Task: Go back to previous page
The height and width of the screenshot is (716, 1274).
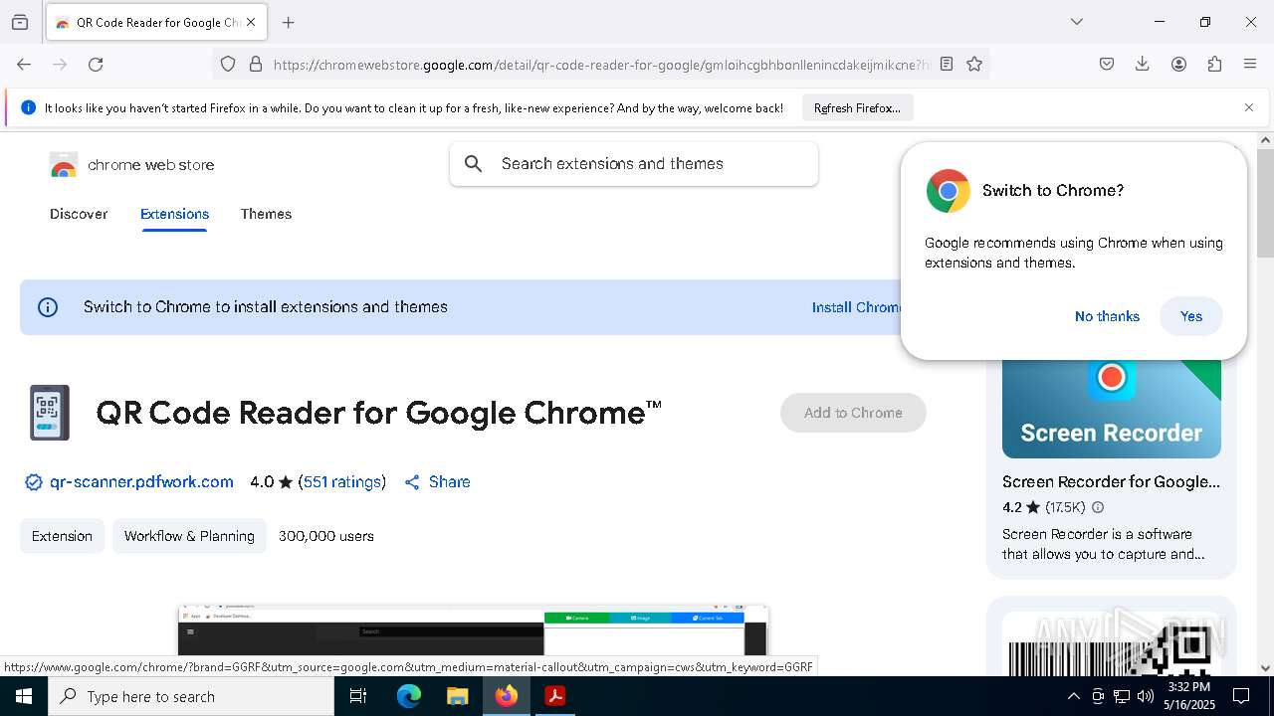Action: (24, 64)
